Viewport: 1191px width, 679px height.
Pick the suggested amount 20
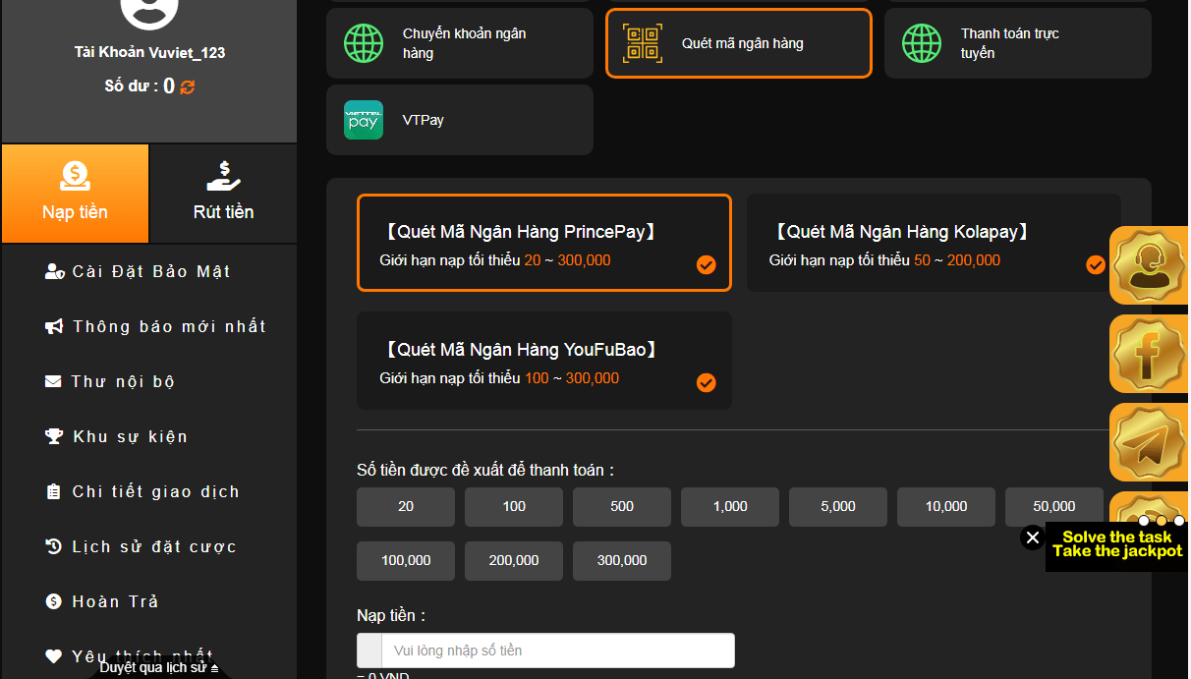point(406,507)
